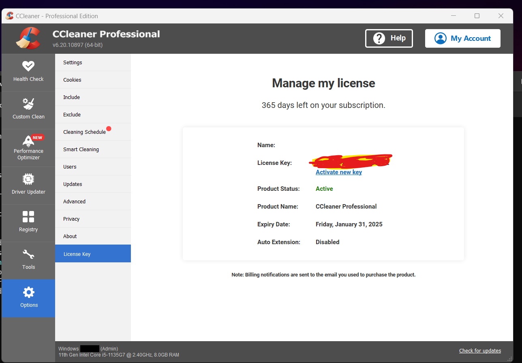This screenshot has width=522, height=363.
Task: Open Performance Optimizer rocket icon
Action: [28, 141]
